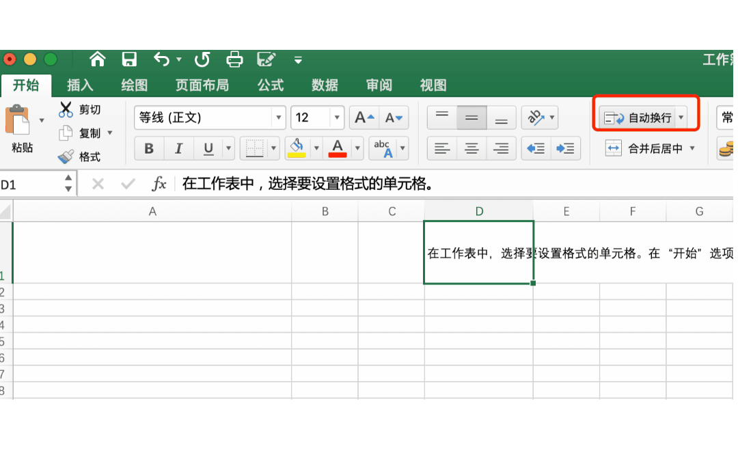Expand fill color dropdown arrow

[316, 149]
